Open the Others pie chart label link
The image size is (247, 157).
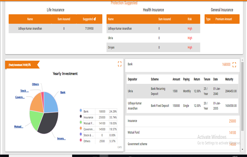point(35,84)
